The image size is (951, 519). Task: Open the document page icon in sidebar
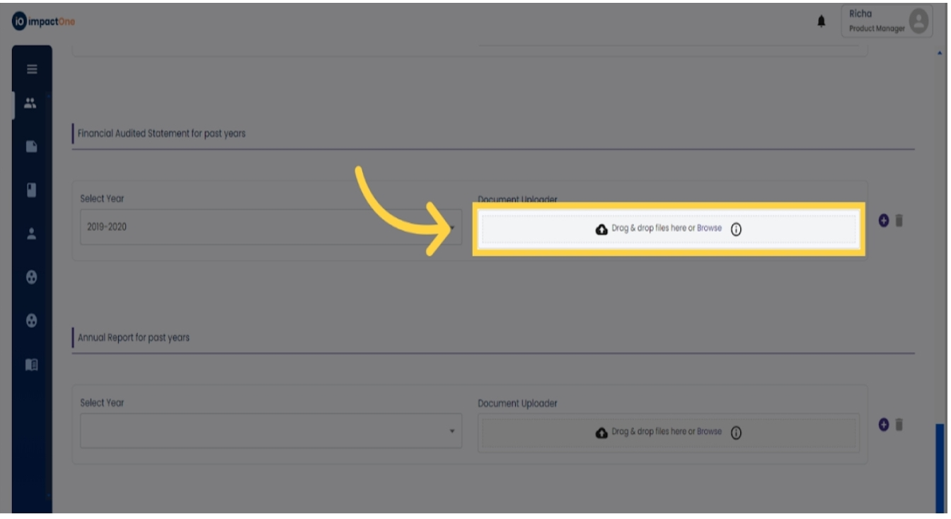(32, 146)
